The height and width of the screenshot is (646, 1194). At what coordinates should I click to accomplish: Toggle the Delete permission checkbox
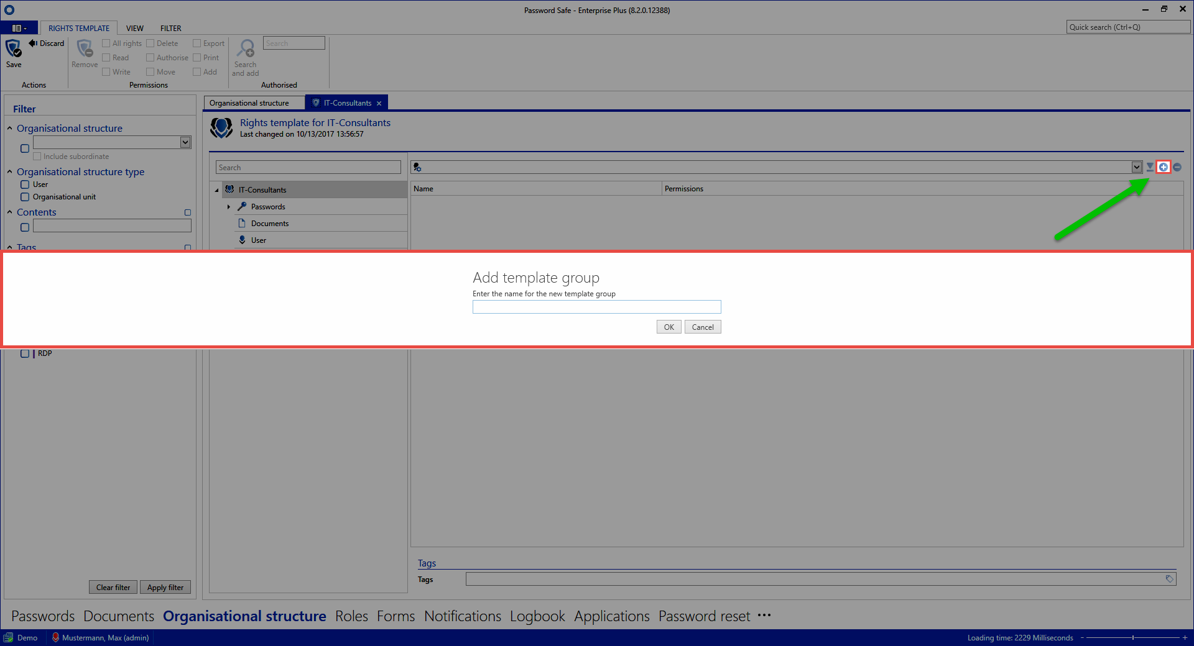[x=150, y=43]
